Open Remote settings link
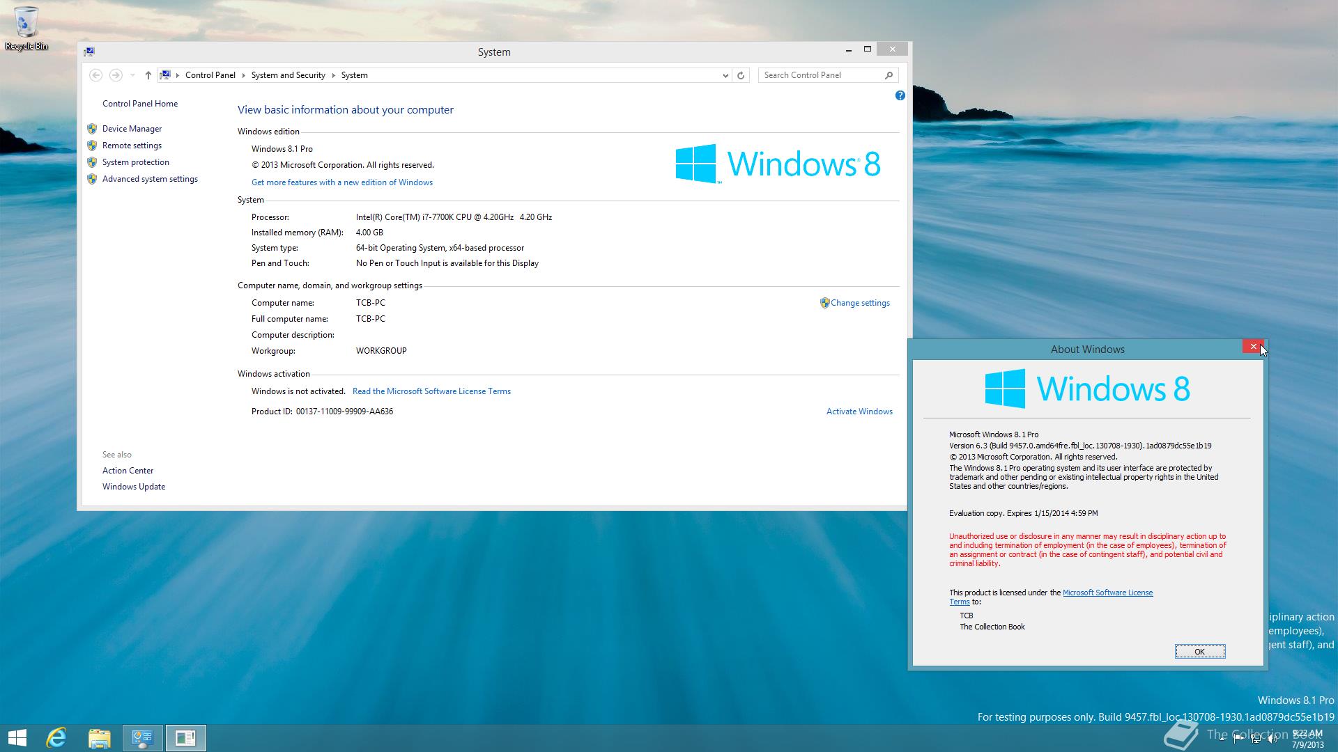Screen dimensions: 1338x752 (132, 146)
